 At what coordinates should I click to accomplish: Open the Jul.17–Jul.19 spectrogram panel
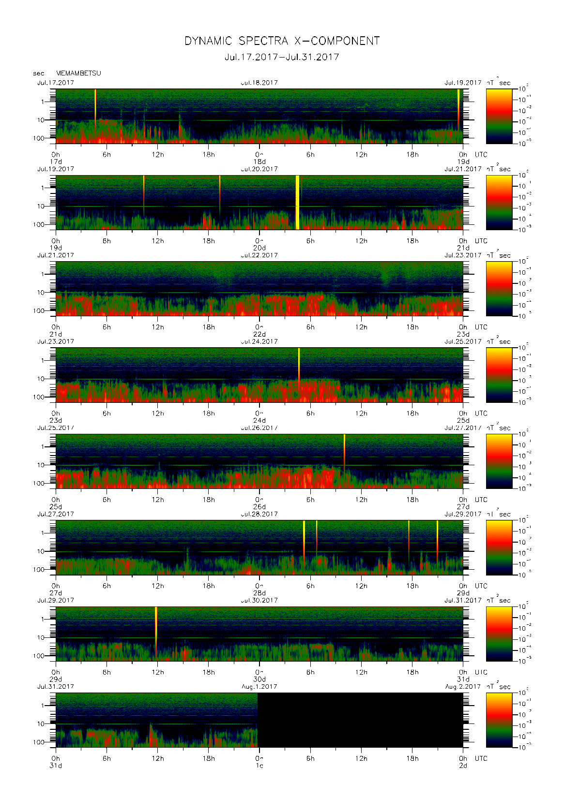259,116
